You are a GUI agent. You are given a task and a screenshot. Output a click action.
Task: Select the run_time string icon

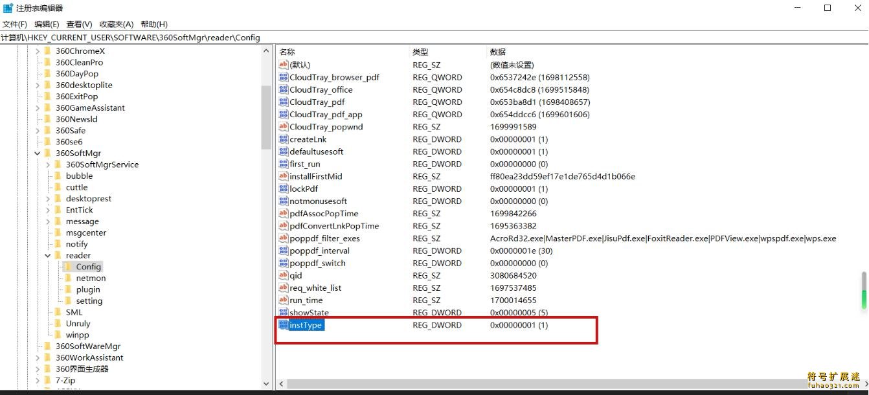tap(283, 300)
